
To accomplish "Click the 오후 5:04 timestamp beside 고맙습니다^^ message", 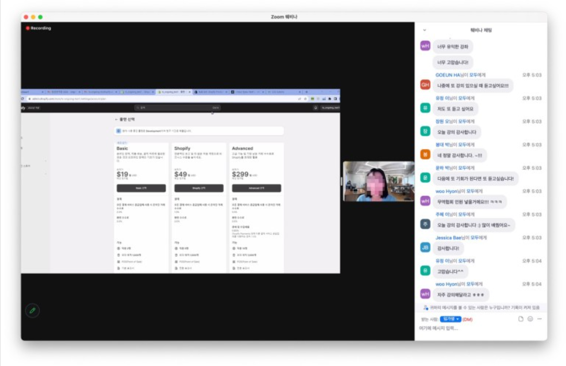I will [531, 261].
